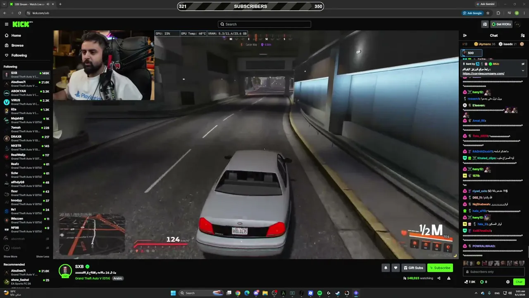Open chat settings gear
This screenshot has height=298, width=529.
(x=508, y=282)
